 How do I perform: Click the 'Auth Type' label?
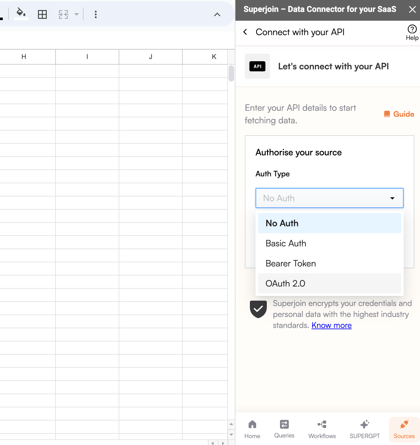[272, 174]
